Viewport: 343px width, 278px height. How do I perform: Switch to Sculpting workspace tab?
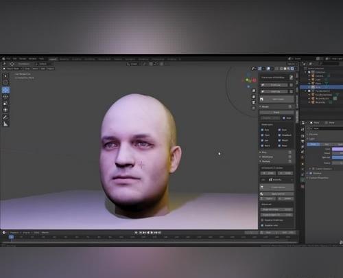77,59
